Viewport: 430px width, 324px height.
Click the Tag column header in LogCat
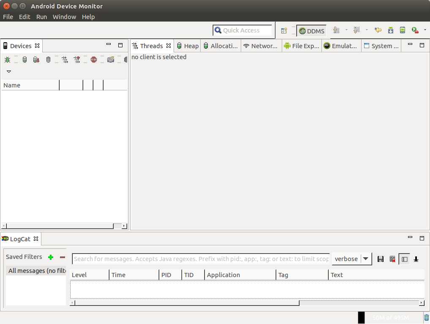click(x=302, y=275)
